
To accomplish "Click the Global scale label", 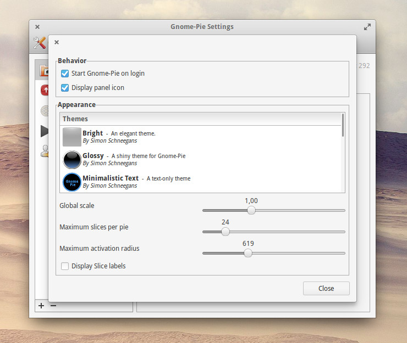I will pyautogui.click(x=77, y=206).
